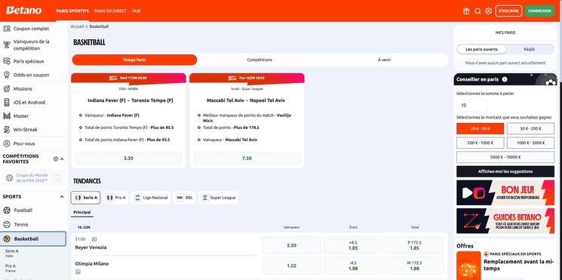
Task: Switch to Temps forts tab
Action: 134,60
